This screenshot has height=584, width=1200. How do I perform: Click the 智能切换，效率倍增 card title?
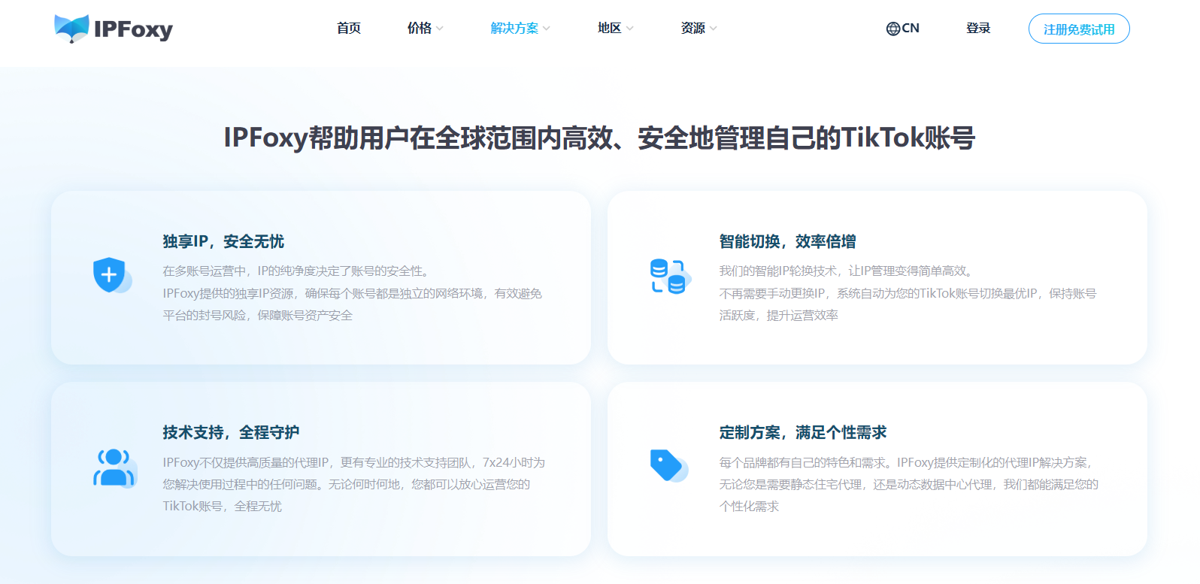point(788,241)
